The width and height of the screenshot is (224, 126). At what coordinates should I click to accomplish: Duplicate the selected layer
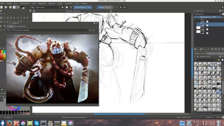click(201, 49)
